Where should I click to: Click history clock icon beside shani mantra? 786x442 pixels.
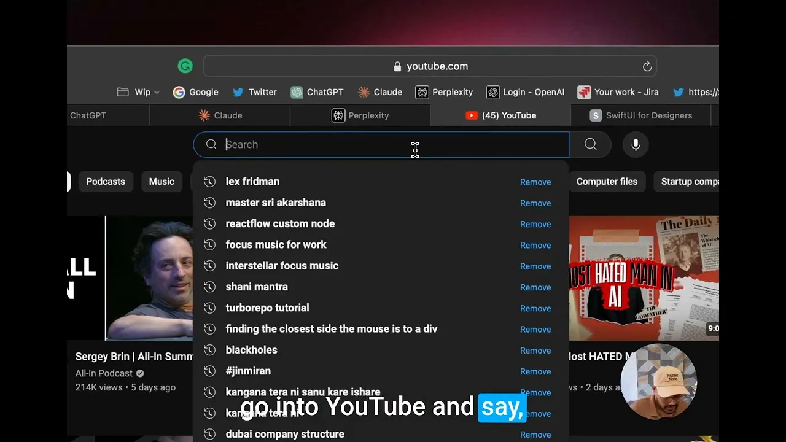[x=209, y=287]
